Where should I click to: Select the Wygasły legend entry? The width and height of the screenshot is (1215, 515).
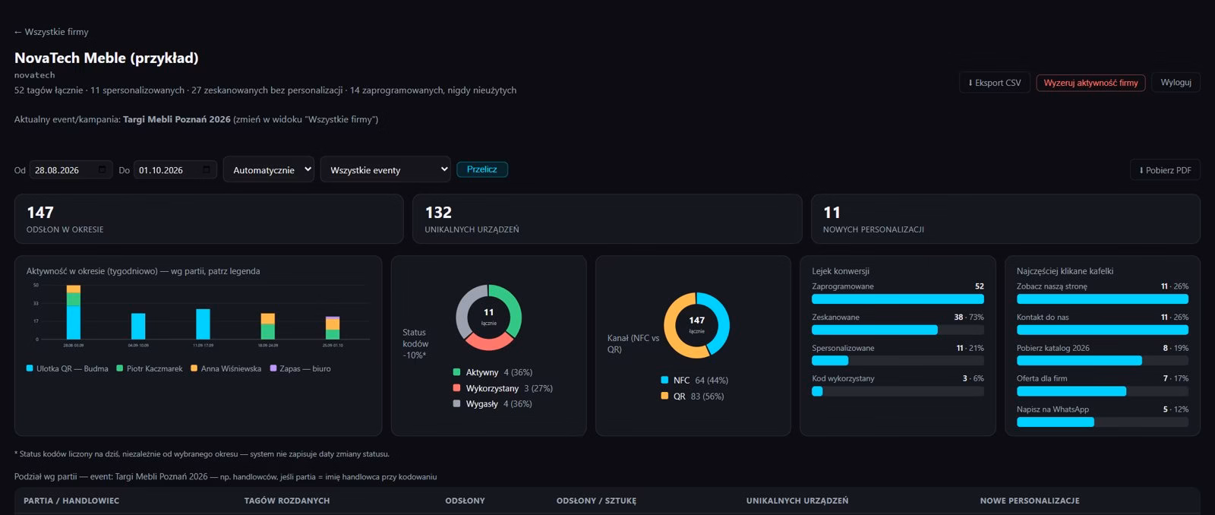coord(492,404)
